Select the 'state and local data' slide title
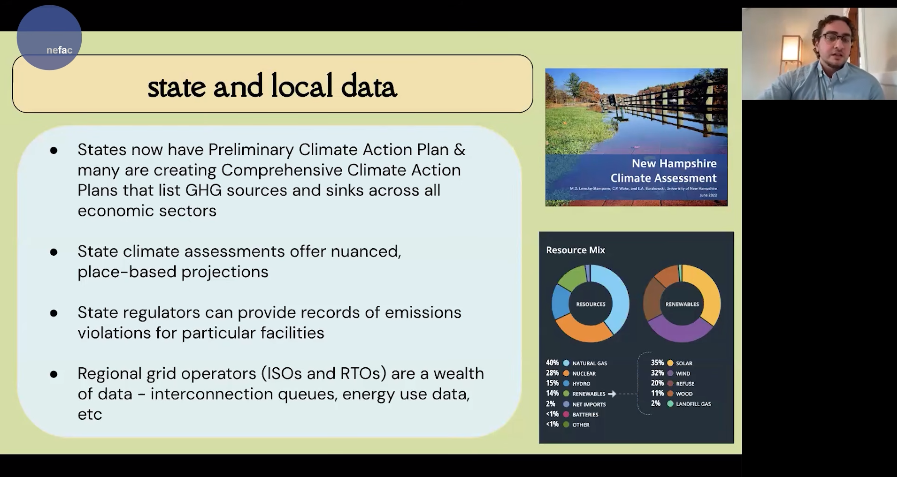The image size is (897, 477). 272,86
